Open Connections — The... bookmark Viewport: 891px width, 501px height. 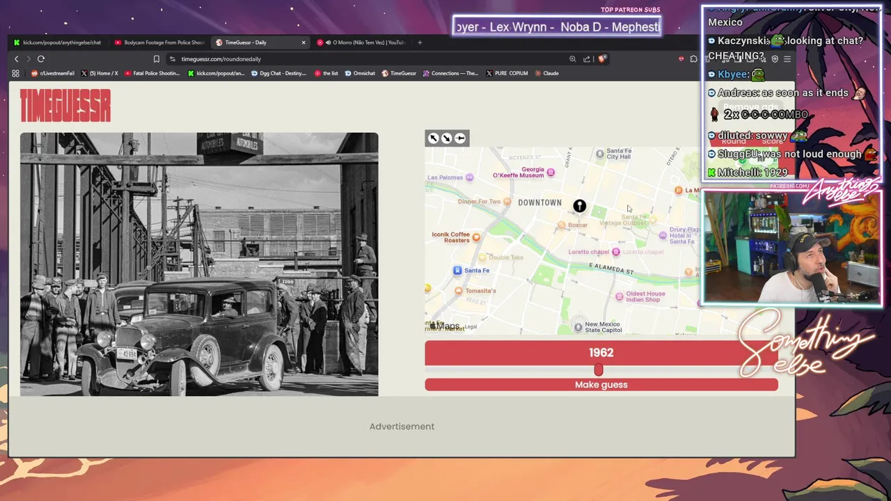click(x=450, y=73)
